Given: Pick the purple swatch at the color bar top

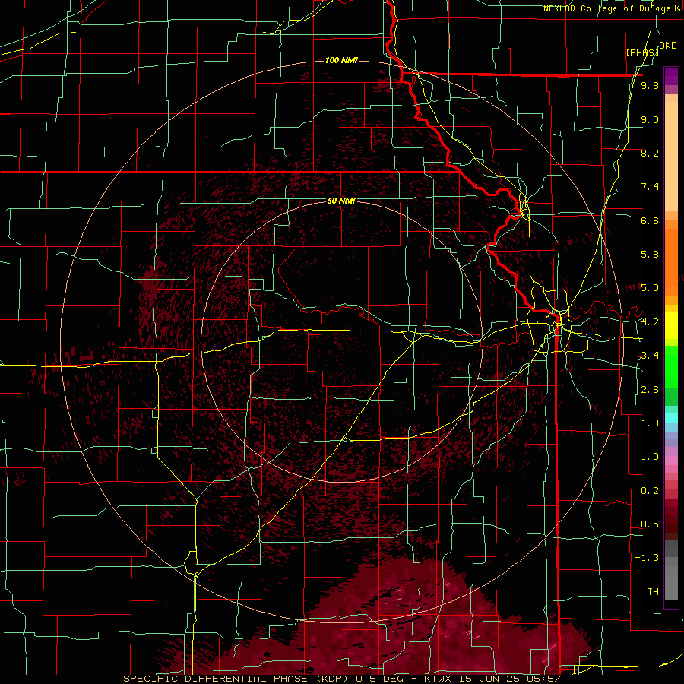Looking at the screenshot, I should pyautogui.click(x=671, y=76).
